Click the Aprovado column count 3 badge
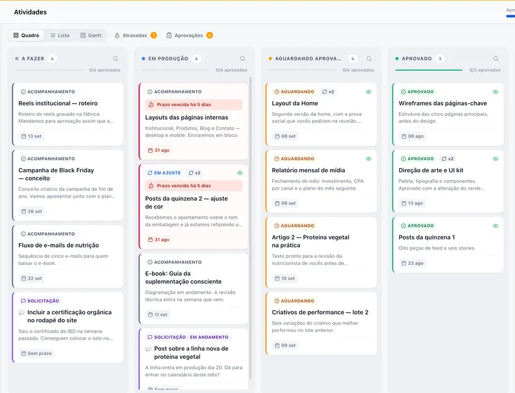Viewport: 515px width, 393px height. click(x=440, y=59)
